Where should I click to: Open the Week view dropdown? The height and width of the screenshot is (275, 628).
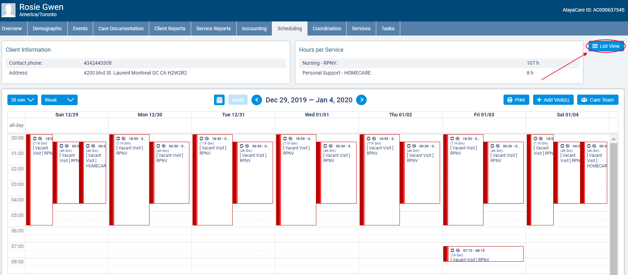[59, 100]
